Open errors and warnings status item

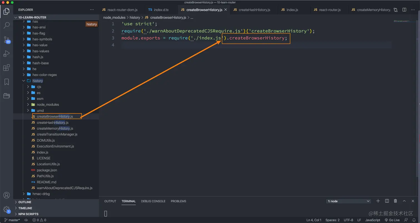pyautogui.click(x=39, y=220)
